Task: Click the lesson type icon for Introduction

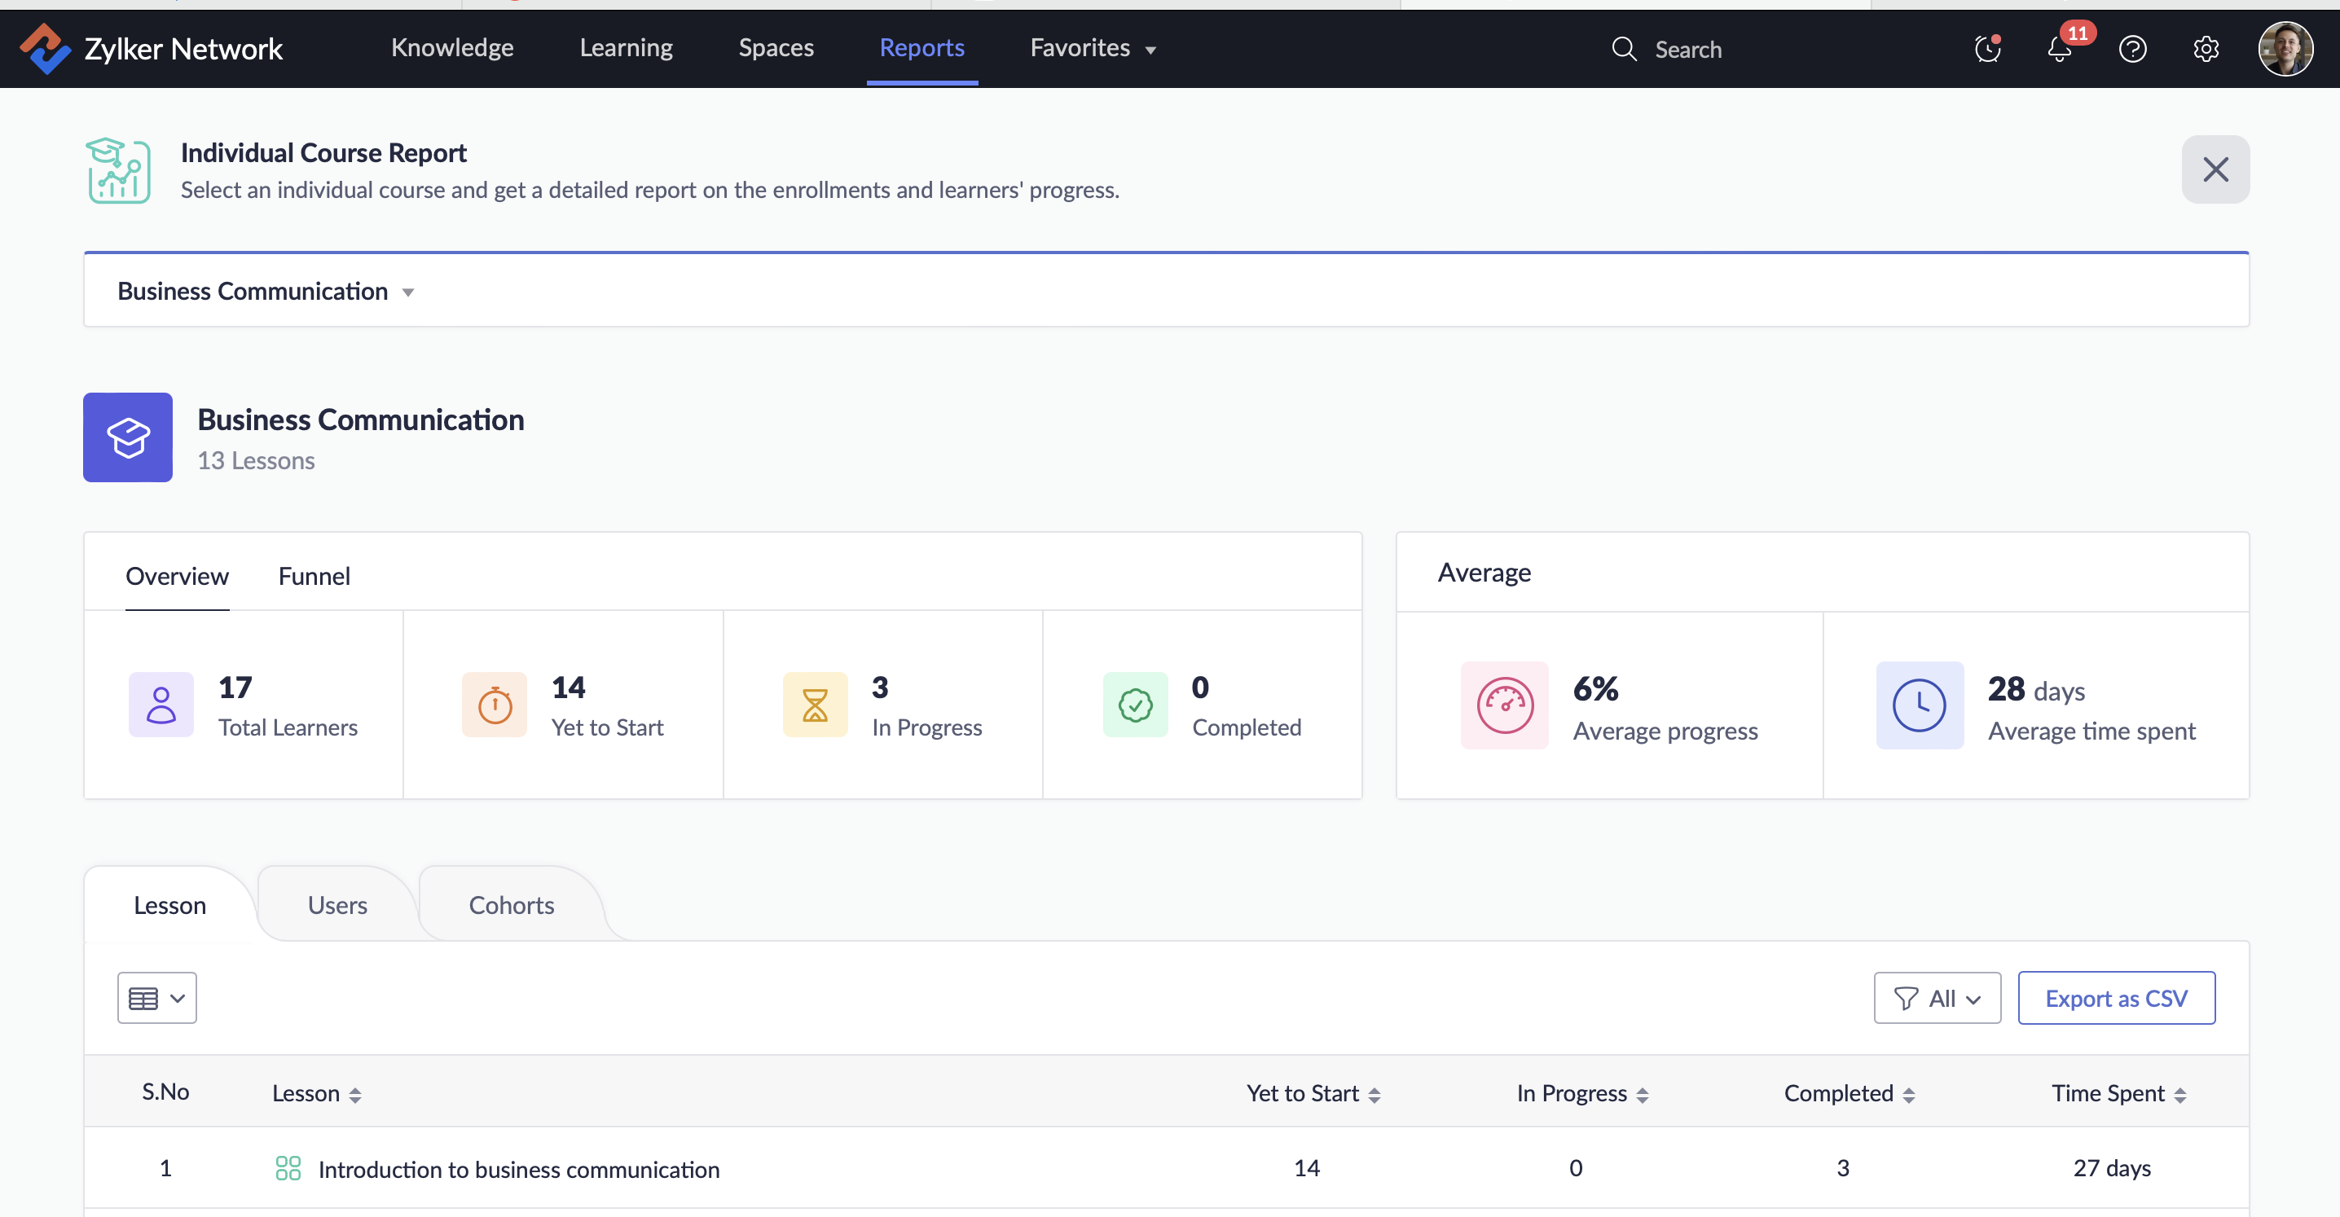Action: coord(288,1168)
